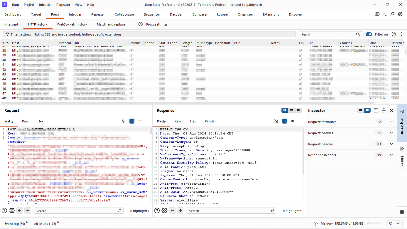Open help icon below Response pane
407x229 pixels.
point(157,211)
